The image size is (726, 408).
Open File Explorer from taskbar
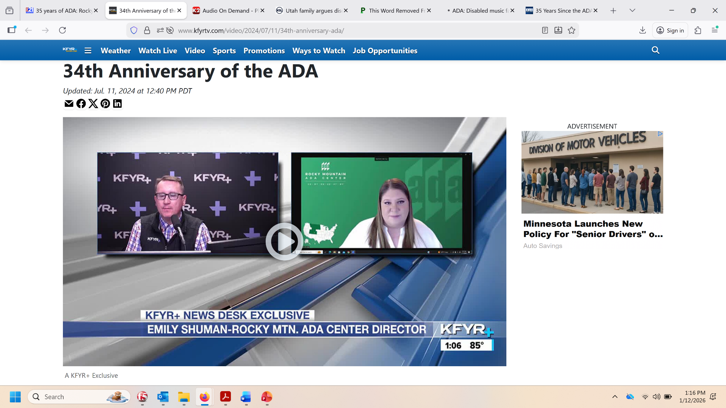pyautogui.click(x=184, y=397)
